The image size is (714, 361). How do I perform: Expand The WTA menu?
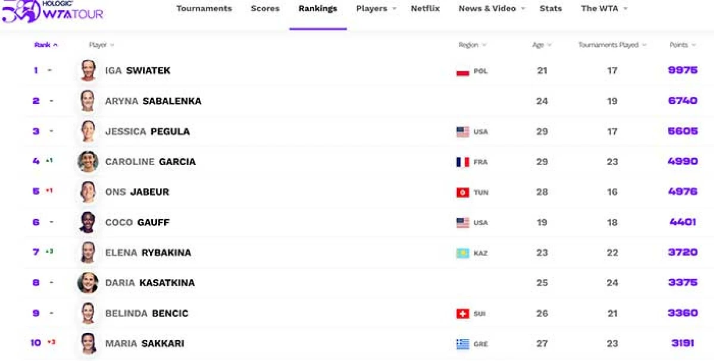(604, 9)
